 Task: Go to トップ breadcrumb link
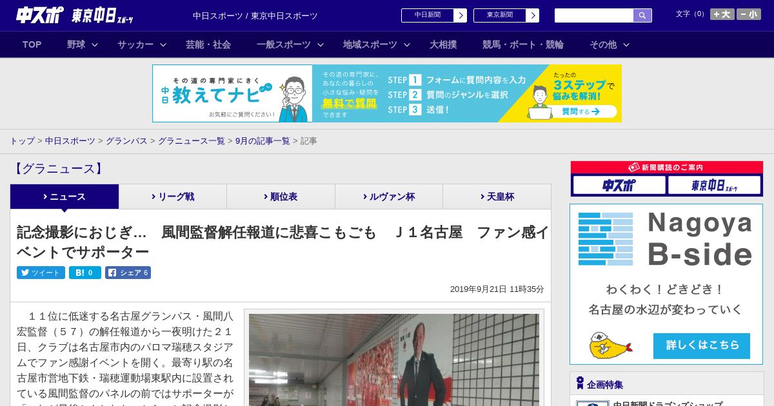pyautogui.click(x=22, y=140)
